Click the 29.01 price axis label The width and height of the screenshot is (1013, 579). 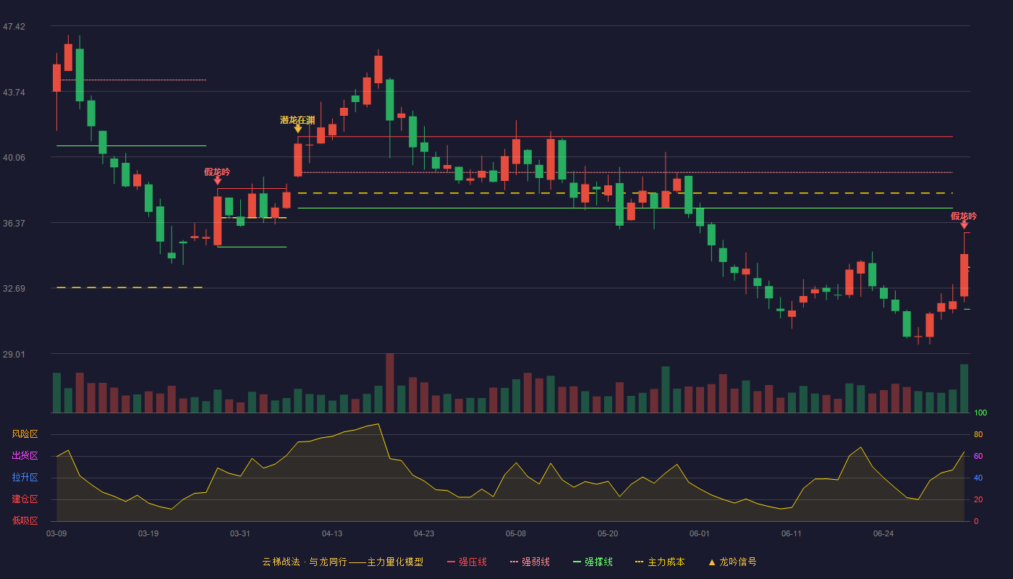tap(14, 354)
